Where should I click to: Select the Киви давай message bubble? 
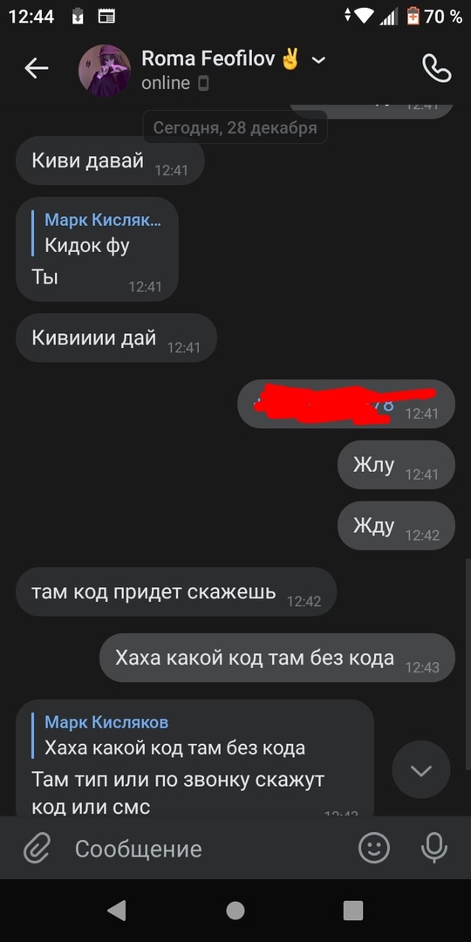click(x=110, y=160)
